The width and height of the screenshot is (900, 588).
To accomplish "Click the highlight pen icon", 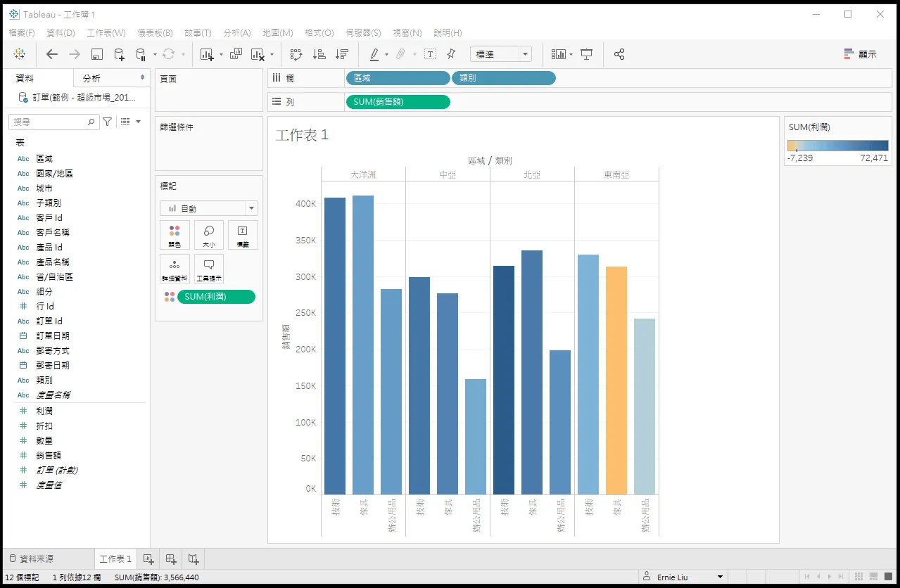I will [374, 54].
